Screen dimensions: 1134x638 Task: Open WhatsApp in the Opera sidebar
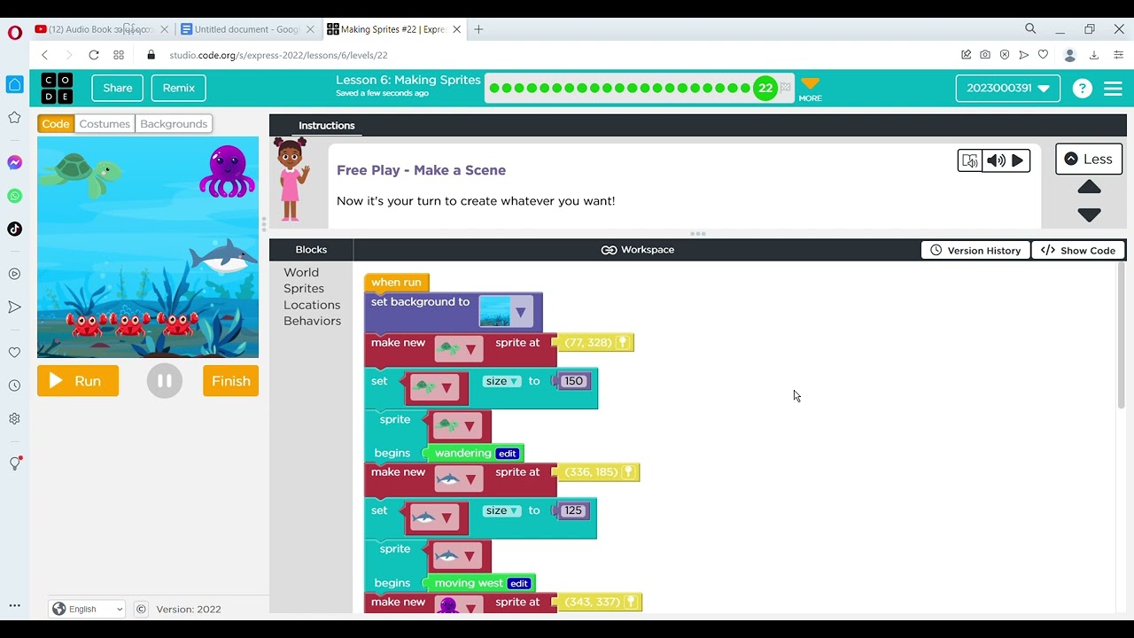pos(14,196)
